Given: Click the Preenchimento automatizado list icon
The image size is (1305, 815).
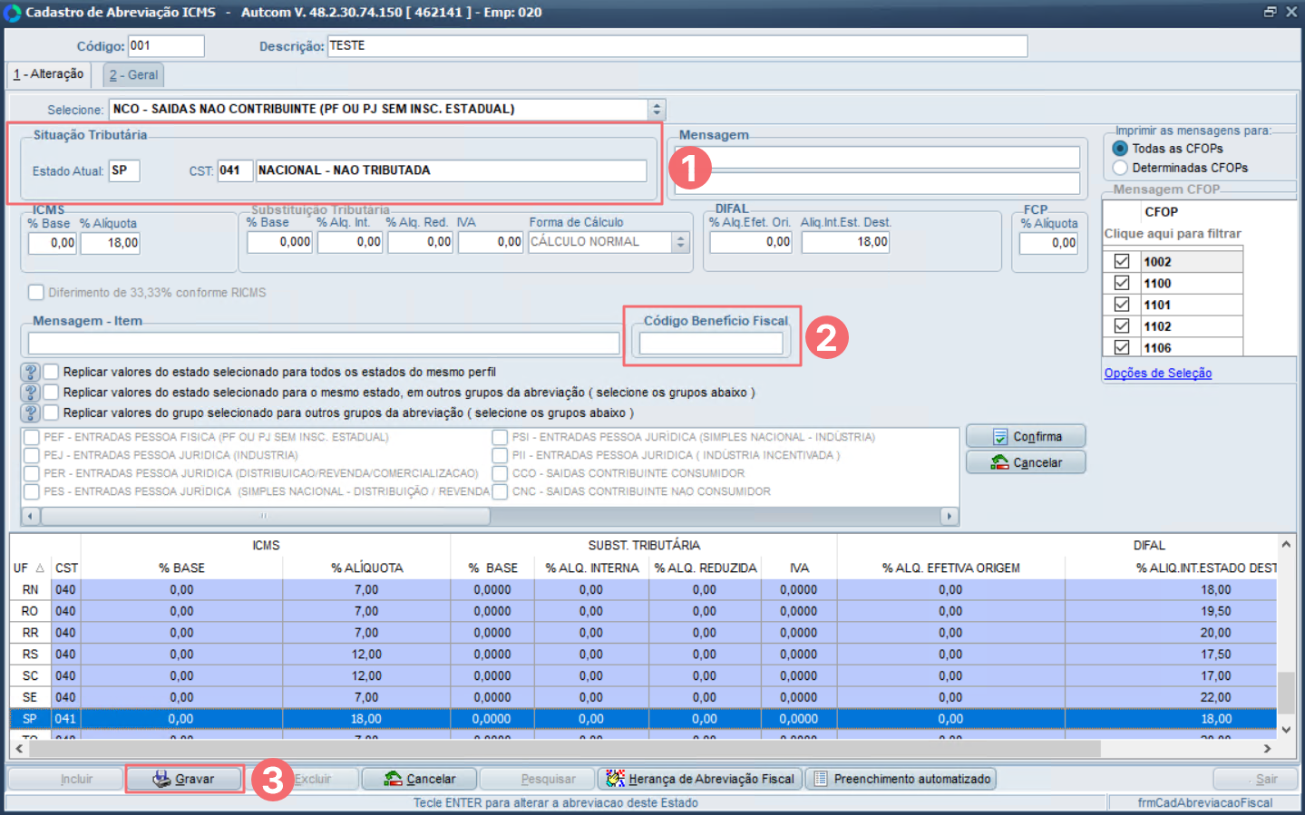Looking at the screenshot, I should tap(820, 779).
